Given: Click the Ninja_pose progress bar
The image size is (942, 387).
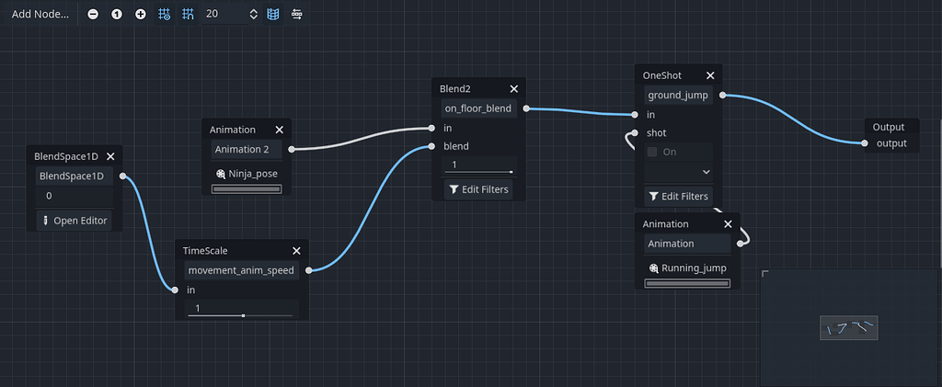Looking at the screenshot, I should pos(247,189).
